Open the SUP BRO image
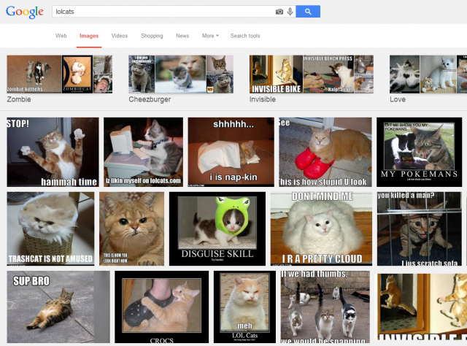Image resolution: width=467 pixels, height=346 pixels. (58, 307)
